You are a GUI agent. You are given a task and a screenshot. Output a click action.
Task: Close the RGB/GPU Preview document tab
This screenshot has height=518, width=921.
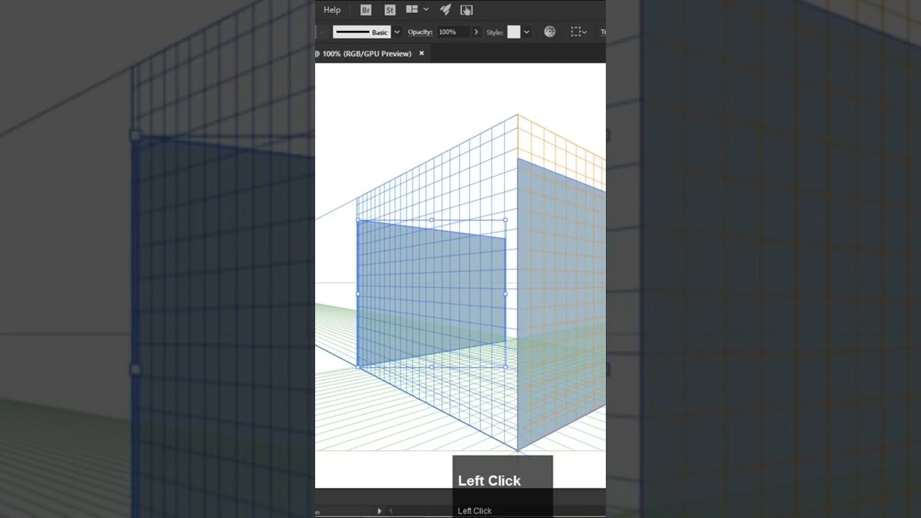tap(422, 53)
